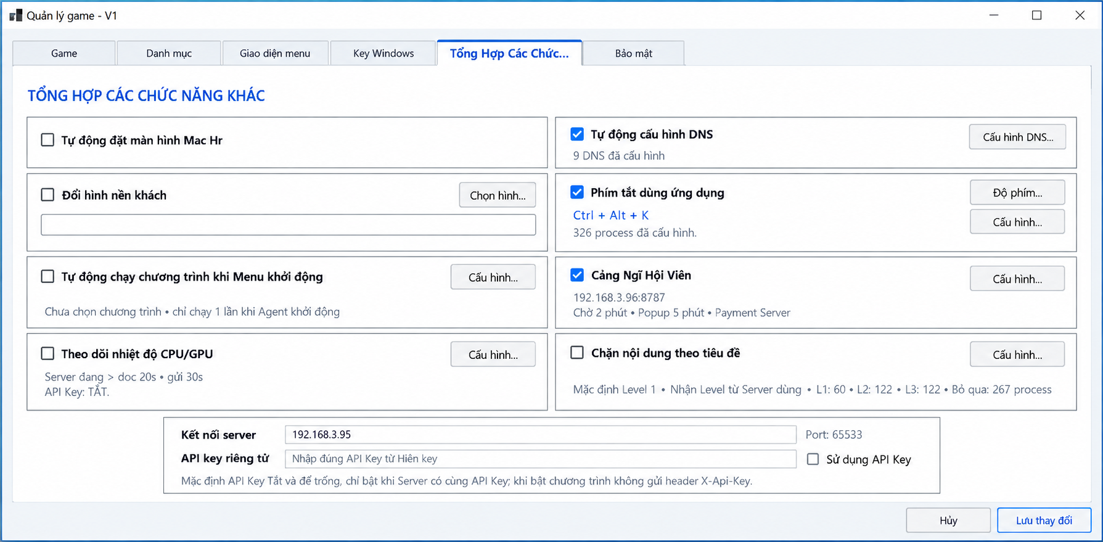Image resolution: width=1103 pixels, height=542 pixels.
Task: Select the Key Windows tab
Action: 383,53
